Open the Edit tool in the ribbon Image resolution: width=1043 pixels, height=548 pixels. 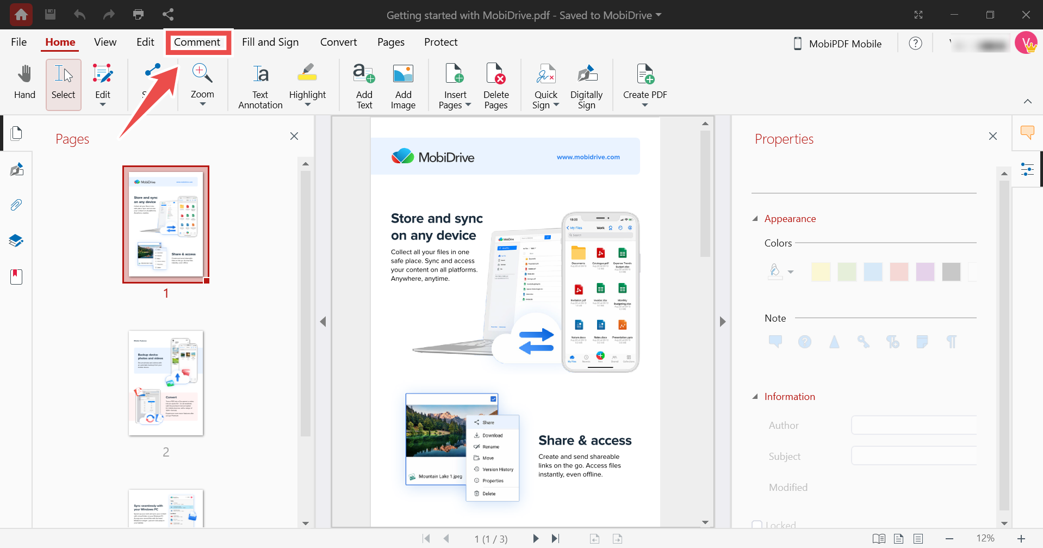(x=103, y=85)
